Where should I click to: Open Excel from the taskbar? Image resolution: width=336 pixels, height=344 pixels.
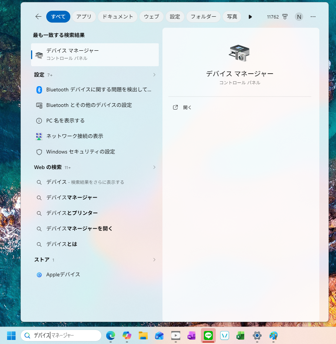coord(241,335)
